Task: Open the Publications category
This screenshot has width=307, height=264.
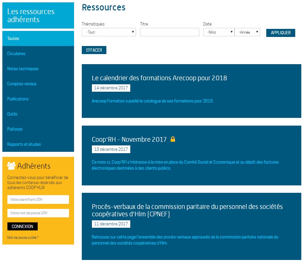Action: click(x=18, y=99)
